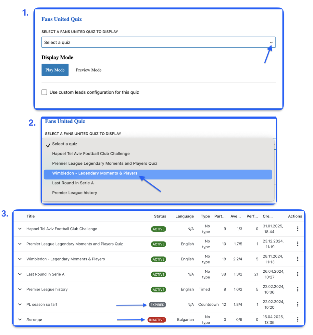Open actions menu for Wimbledon row

pyautogui.click(x=298, y=259)
